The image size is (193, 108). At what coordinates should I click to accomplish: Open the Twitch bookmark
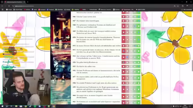(34, 10)
